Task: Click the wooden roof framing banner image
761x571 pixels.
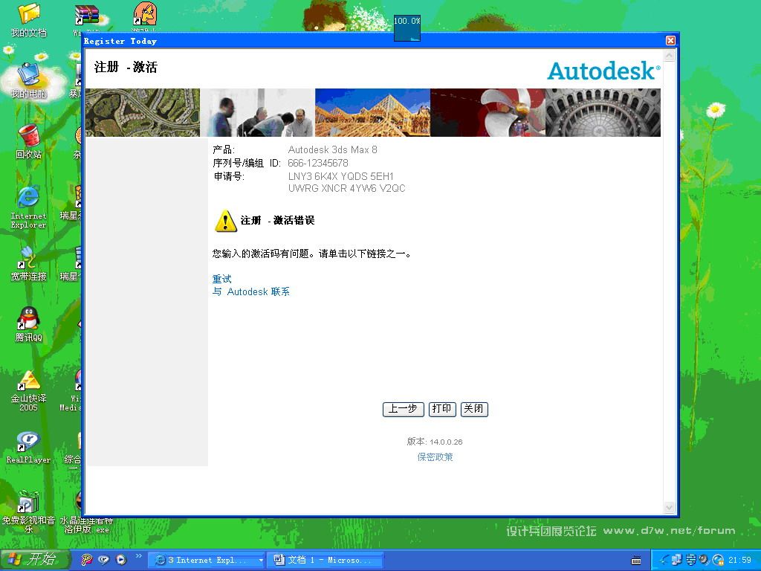Action: click(373, 112)
